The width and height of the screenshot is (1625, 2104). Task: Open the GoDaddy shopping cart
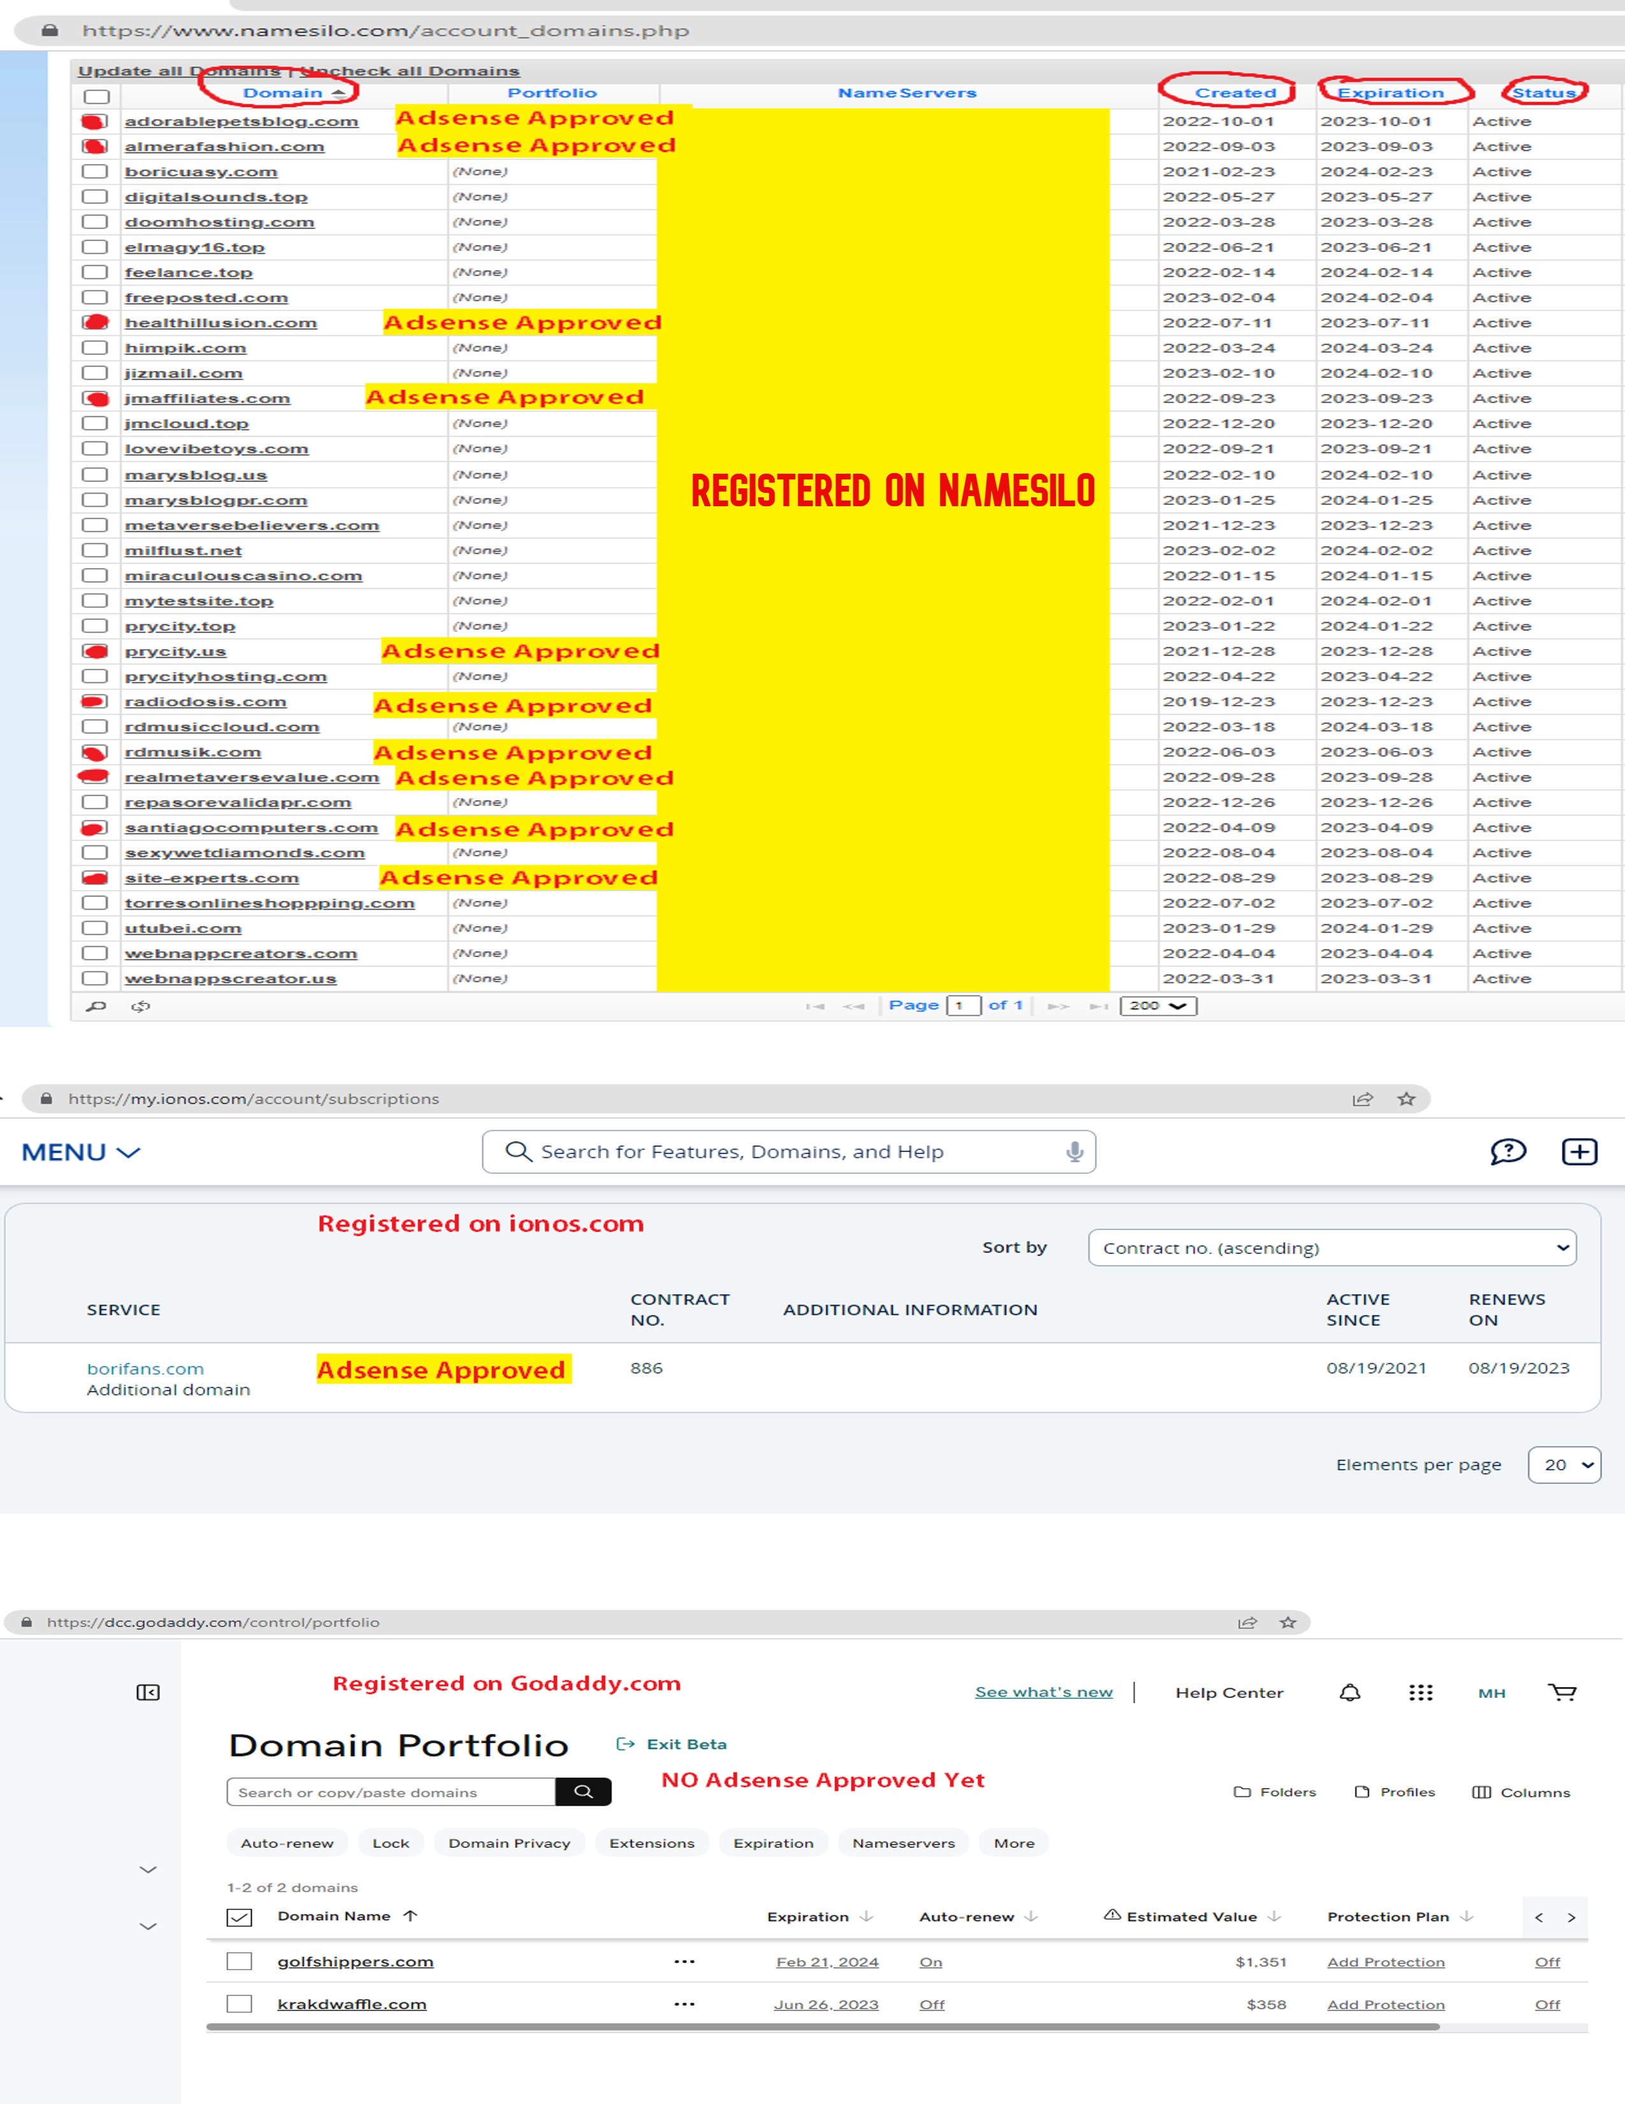pos(1563,1693)
